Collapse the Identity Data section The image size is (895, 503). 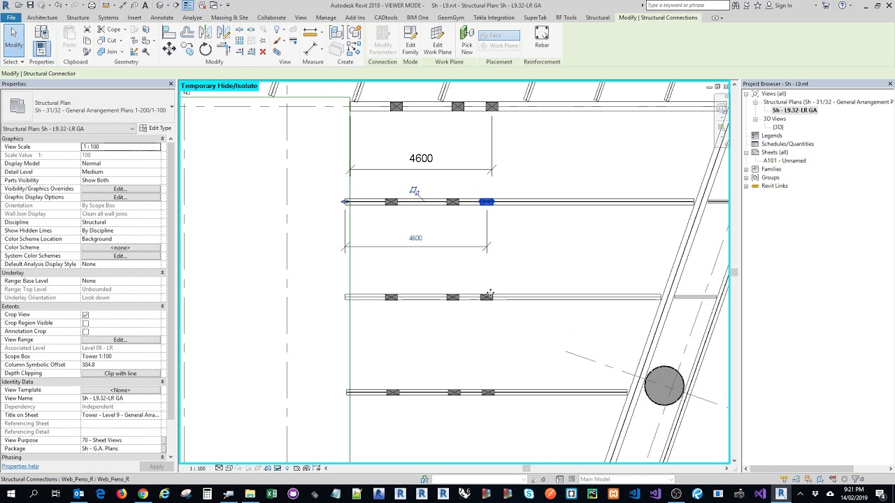[x=163, y=381]
